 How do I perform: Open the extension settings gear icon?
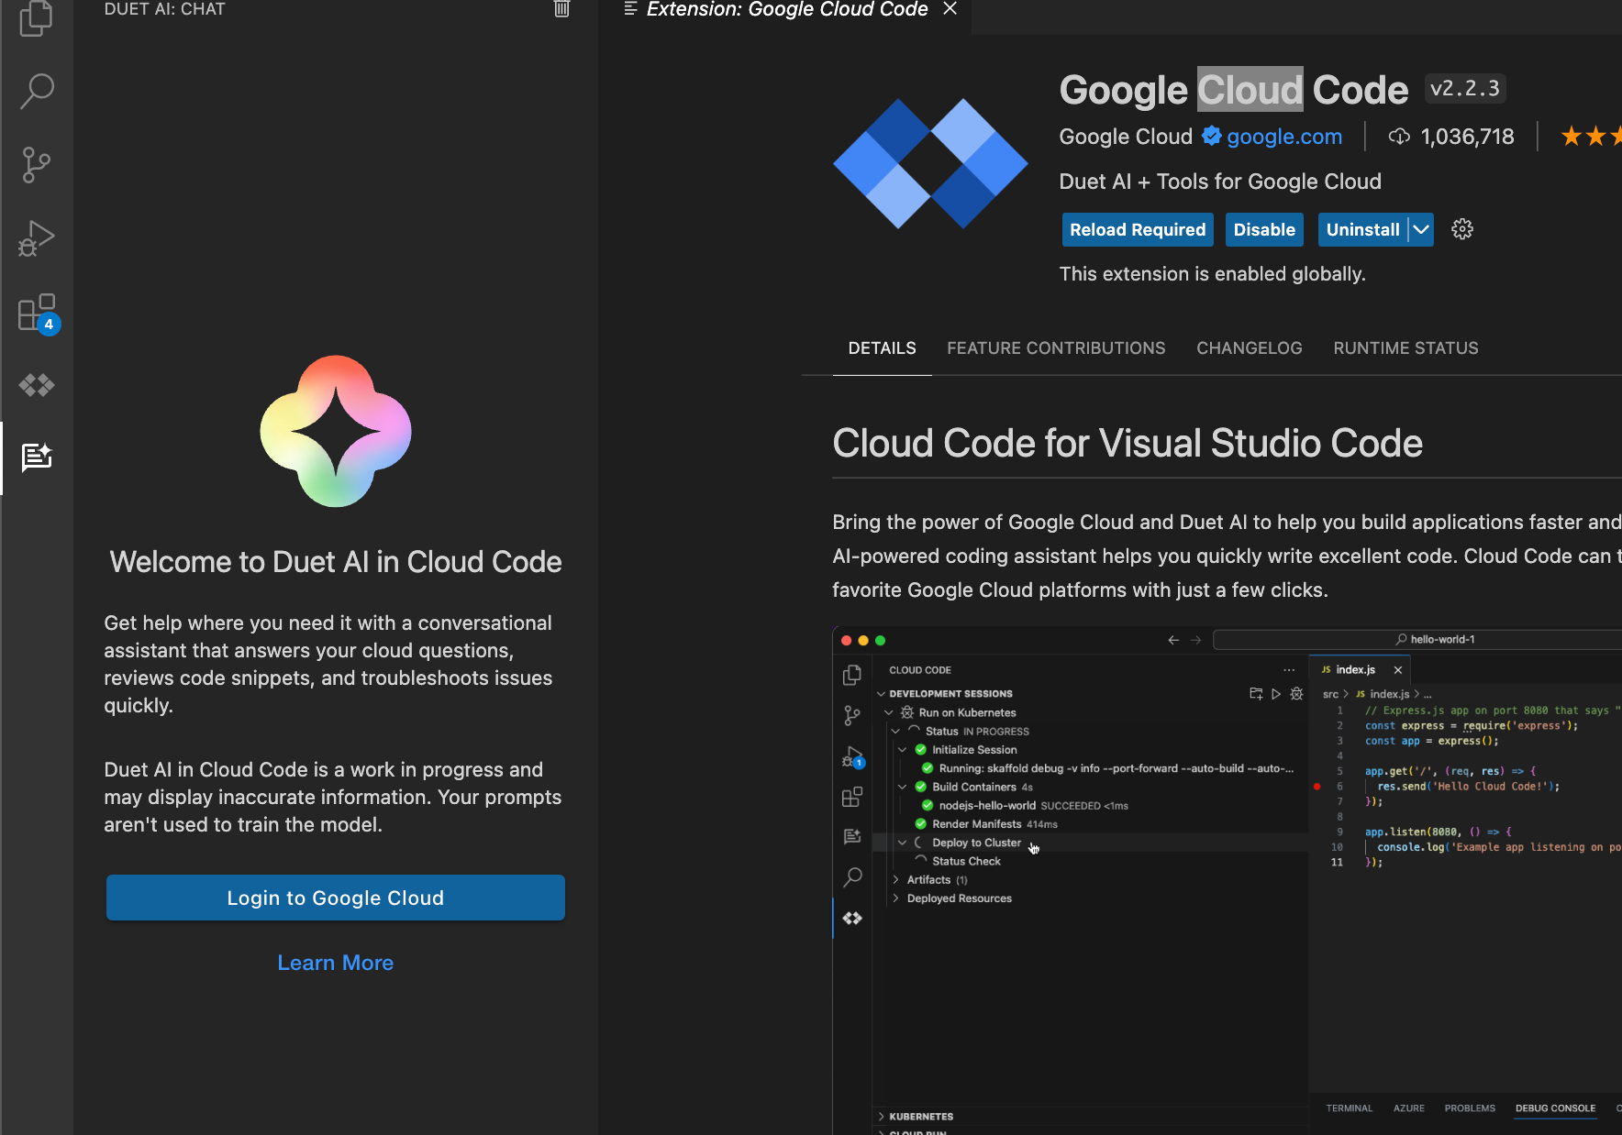(x=1462, y=229)
